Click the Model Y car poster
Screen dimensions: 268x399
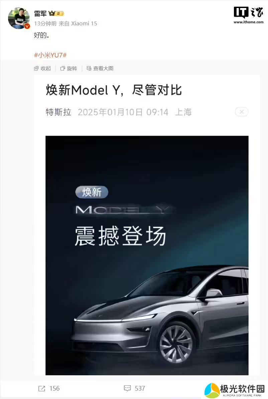[147, 255]
